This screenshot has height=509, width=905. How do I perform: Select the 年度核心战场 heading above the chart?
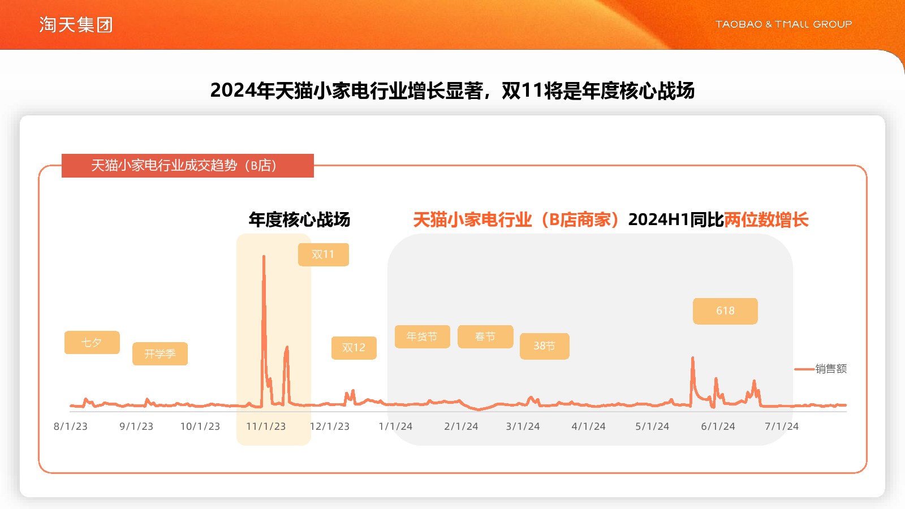pos(300,219)
